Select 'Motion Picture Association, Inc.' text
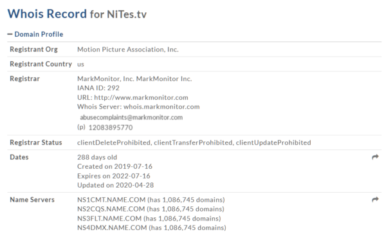 coord(128,50)
